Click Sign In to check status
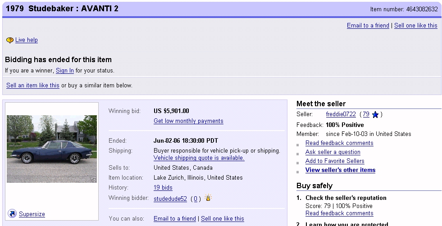 [x=65, y=71]
